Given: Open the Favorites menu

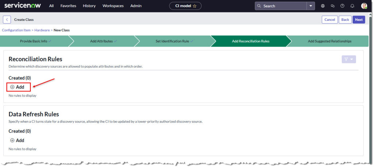Looking at the screenshot, I should tap(68, 6).
